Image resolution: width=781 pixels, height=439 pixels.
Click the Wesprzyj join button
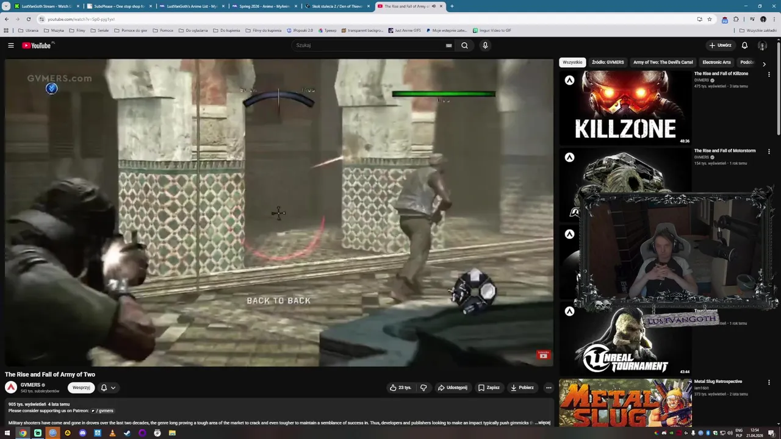pos(81,387)
